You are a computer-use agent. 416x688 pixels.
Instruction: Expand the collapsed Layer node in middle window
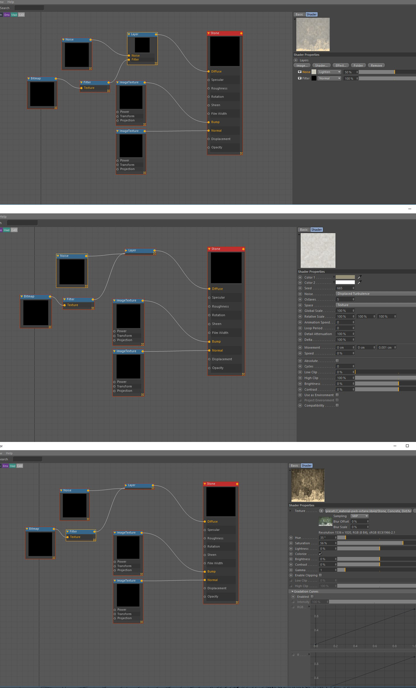126,250
